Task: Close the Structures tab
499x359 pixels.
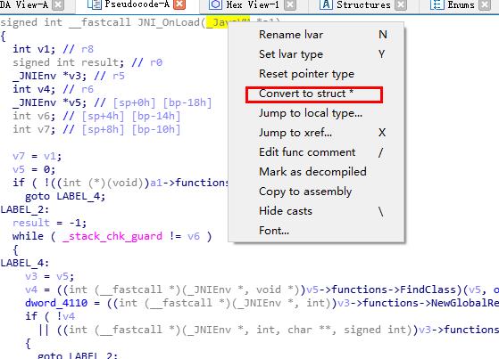Action: (x=401, y=4)
